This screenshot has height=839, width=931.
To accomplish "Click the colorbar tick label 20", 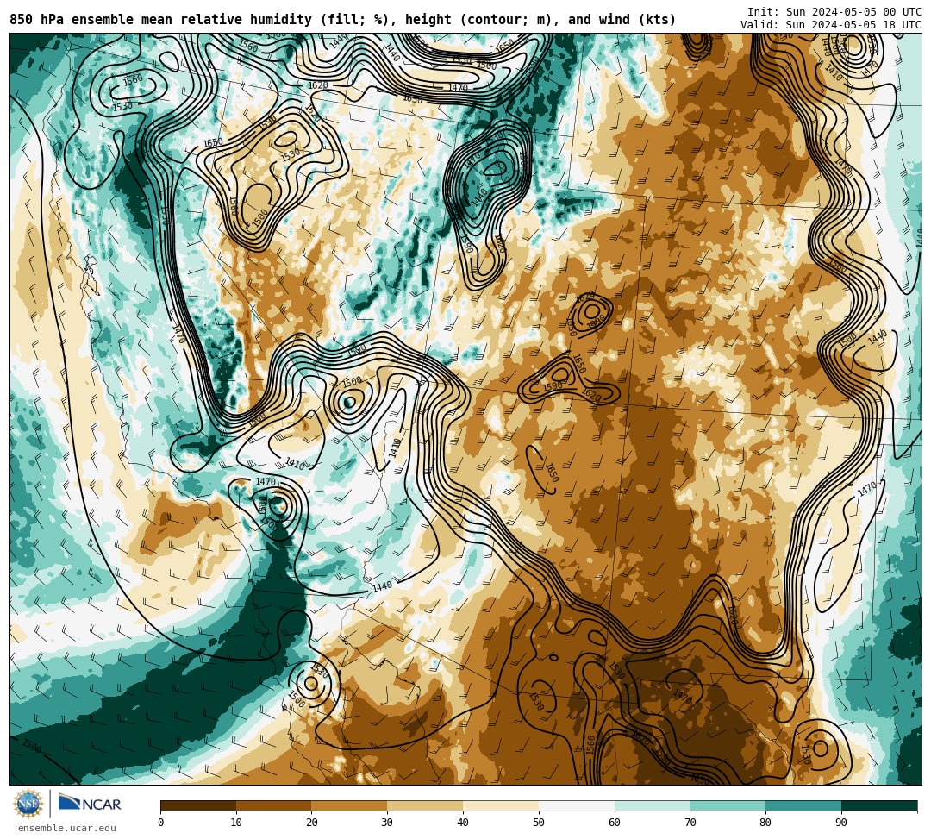I will [312, 823].
